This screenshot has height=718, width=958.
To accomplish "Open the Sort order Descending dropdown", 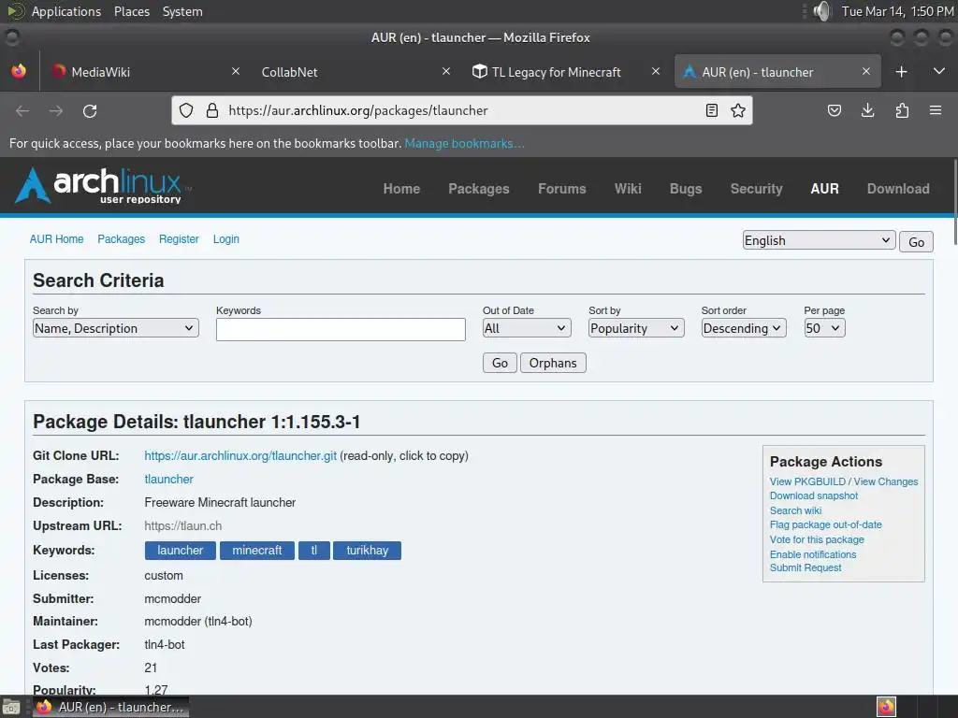I will coord(744,328).
